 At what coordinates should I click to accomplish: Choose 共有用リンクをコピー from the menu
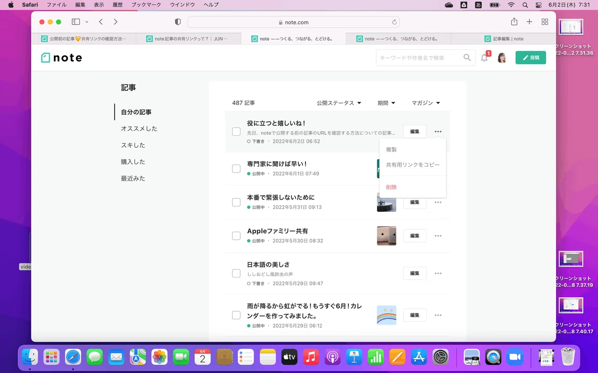pos(413,165)
